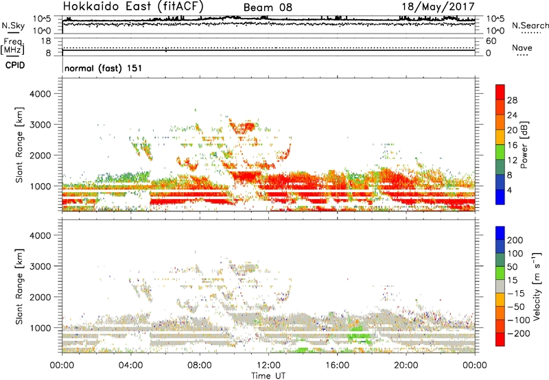Click the frequency axis "18" label
549x380 pixels.
coord(46,41)
